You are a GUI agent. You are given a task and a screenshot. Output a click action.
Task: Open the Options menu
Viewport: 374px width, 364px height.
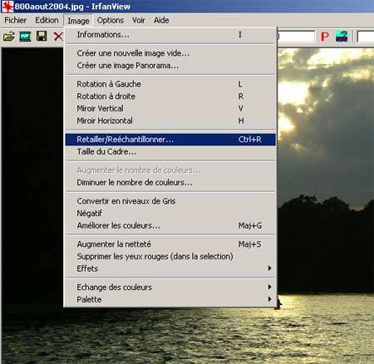(x=111, y=20)
